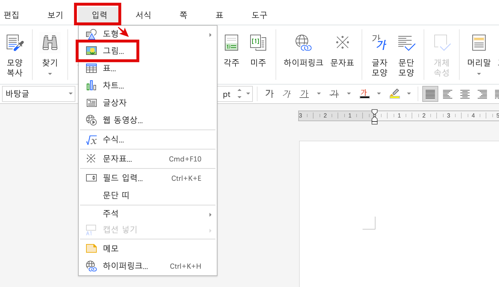Open the 보기 menu
The height and width of the screenshot is (287, 499).
tap(55, 15)
